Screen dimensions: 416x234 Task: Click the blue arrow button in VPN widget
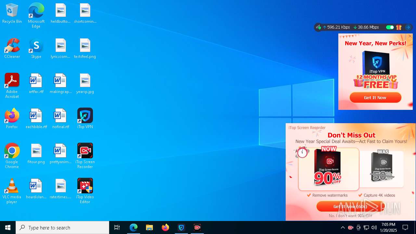tap(408, 27)
